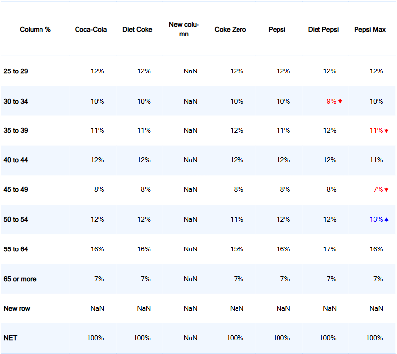Select the Diet Pepsi column header
The image size is (397, 354).
[x=323, y=30]
